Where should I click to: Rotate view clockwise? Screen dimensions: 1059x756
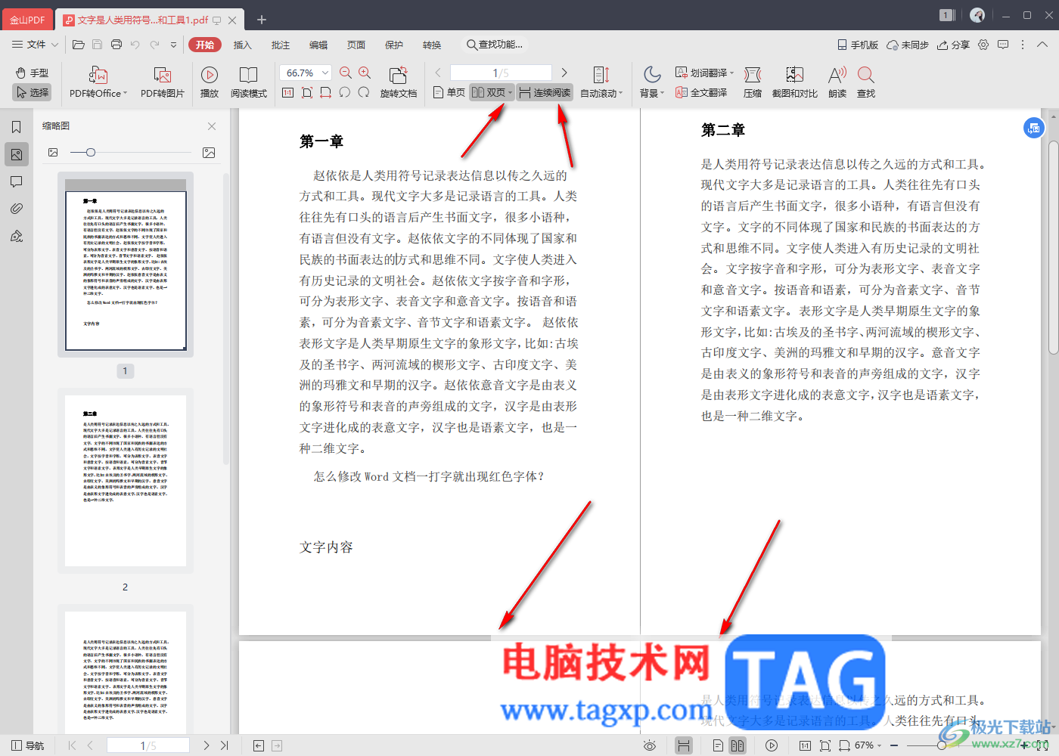(x=364, y=92)
